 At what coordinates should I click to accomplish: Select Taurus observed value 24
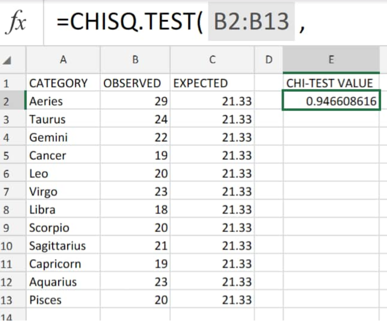pyautogui.click(x=135, y=119)
